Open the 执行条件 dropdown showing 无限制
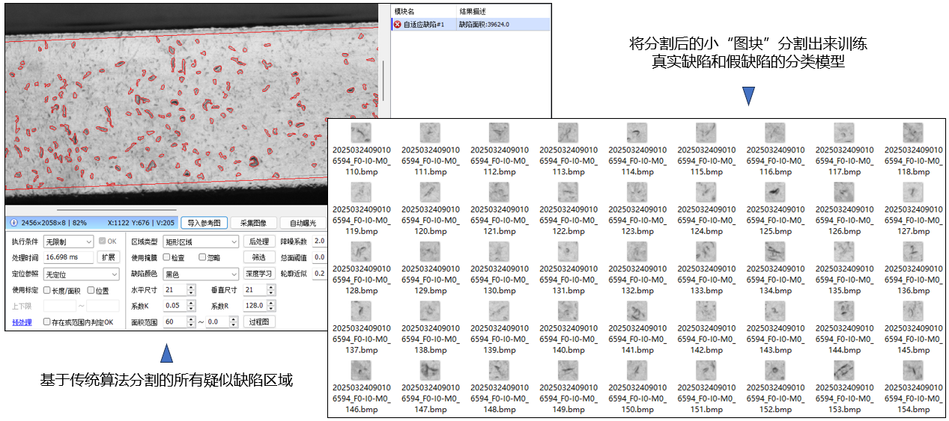949x421 pixels. [x=68, y=242]
